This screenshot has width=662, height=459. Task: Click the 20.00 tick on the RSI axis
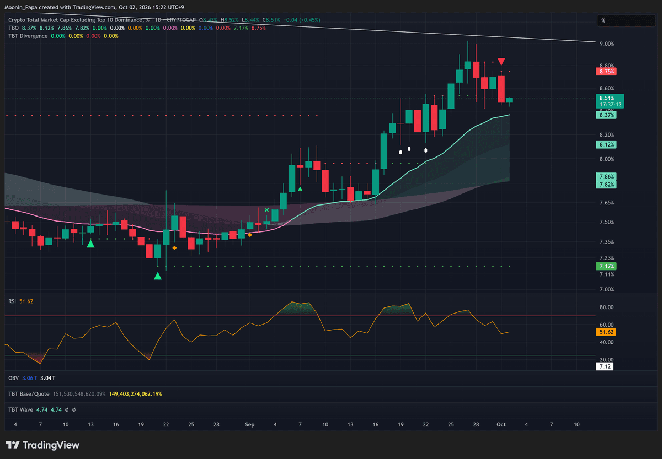coord(607,359)
